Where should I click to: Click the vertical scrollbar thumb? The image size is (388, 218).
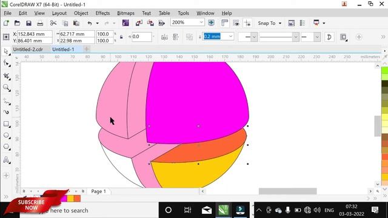click(x=377, y=126)
